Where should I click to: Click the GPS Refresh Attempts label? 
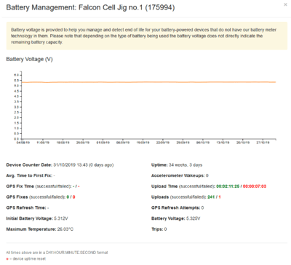[x=176, y=207]
